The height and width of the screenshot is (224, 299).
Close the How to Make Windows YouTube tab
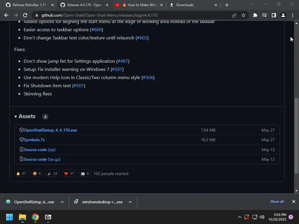pyautogui.click(x=161, y=5)
